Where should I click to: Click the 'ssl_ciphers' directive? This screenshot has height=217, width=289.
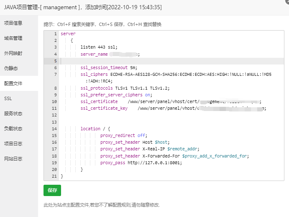(94, 75)
